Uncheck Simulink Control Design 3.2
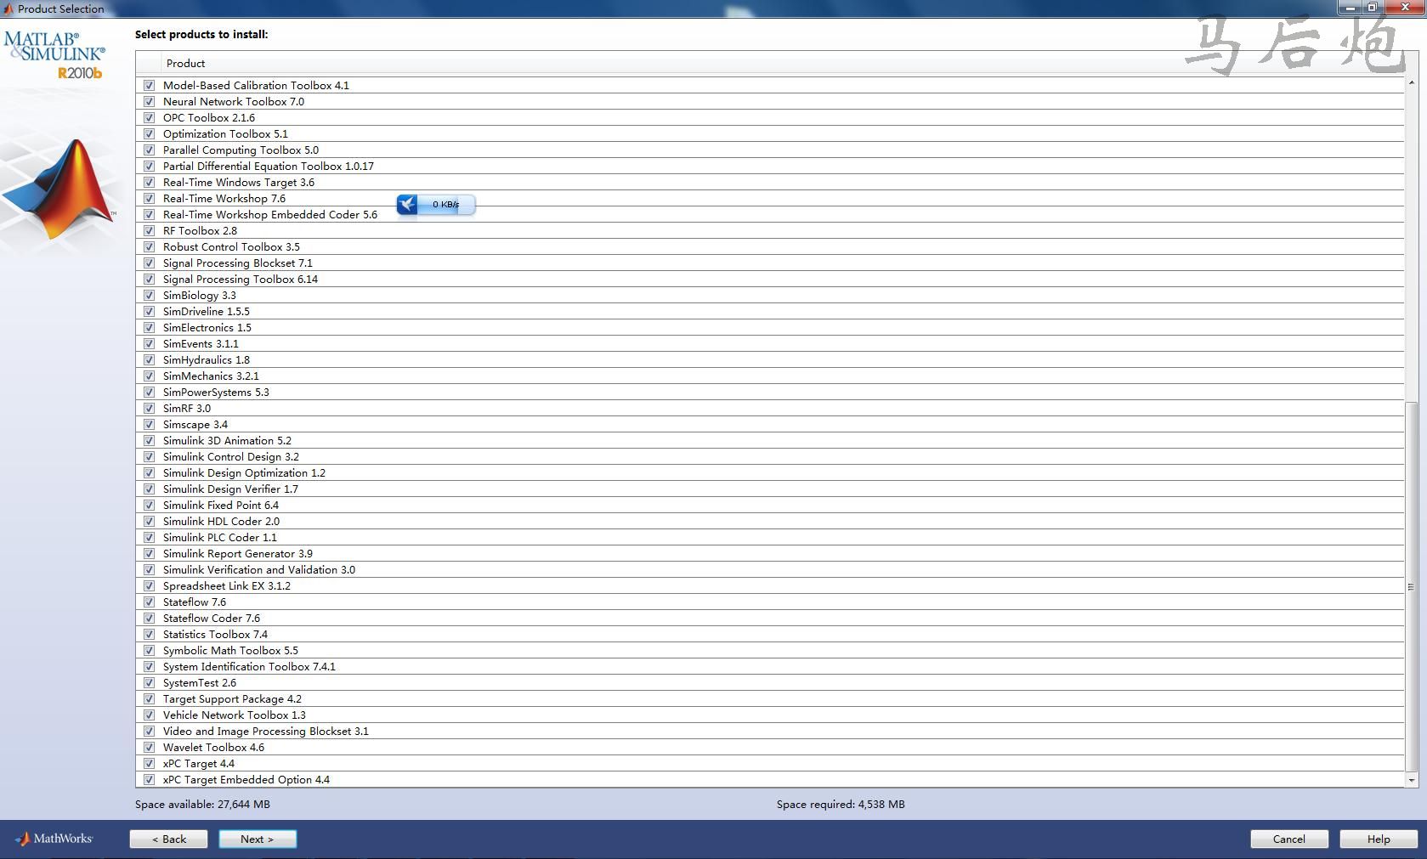The width and height of the screenshot is (1427, 859). pos(149,456)
